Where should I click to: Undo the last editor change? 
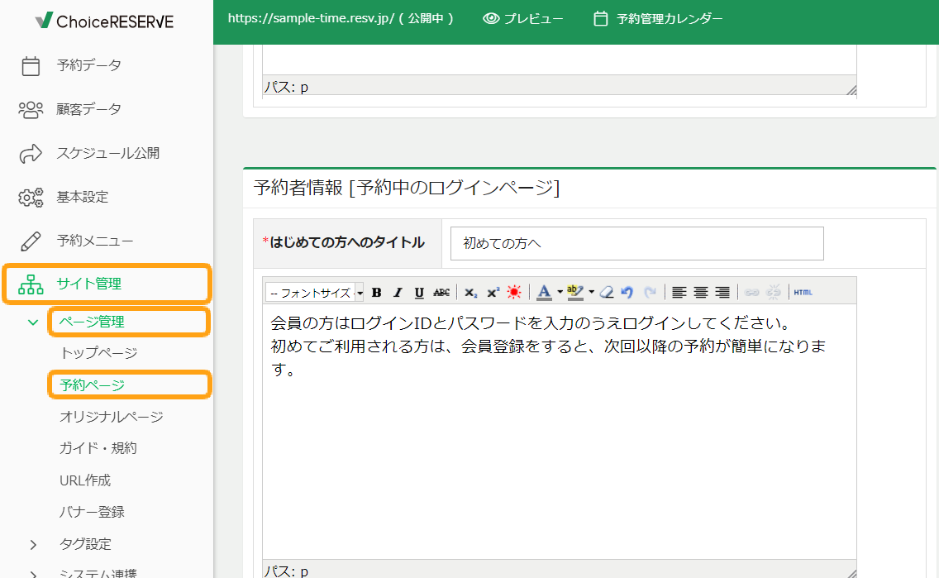pyautogui.click(x=624, y=291)
